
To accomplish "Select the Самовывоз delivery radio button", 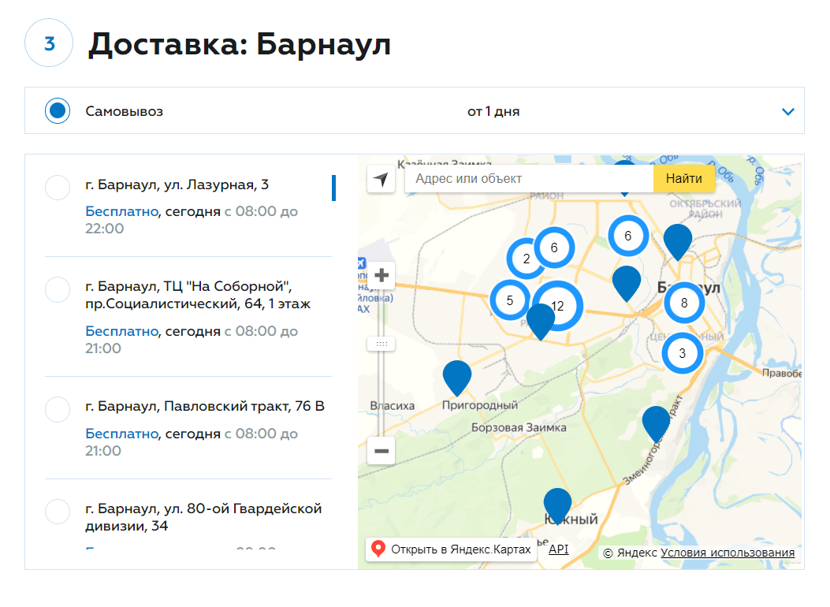I will pyautogui.click(x=58, y=111).
